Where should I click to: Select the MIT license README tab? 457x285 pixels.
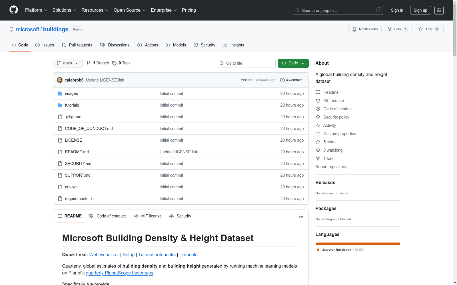pos(148,216)
